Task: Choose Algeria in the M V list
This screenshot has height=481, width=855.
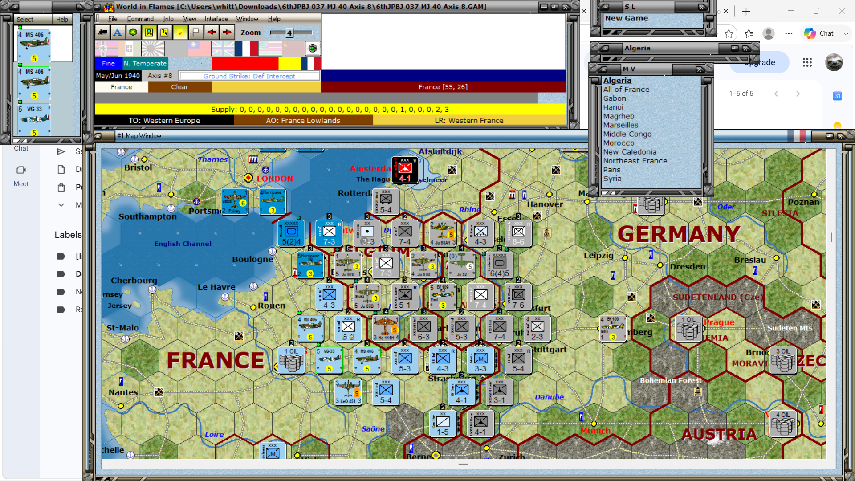Action: coord(617,81)
